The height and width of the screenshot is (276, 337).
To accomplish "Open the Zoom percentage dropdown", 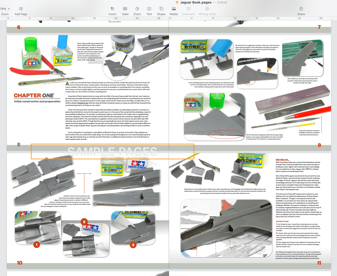I will click(x=5, y=9).
